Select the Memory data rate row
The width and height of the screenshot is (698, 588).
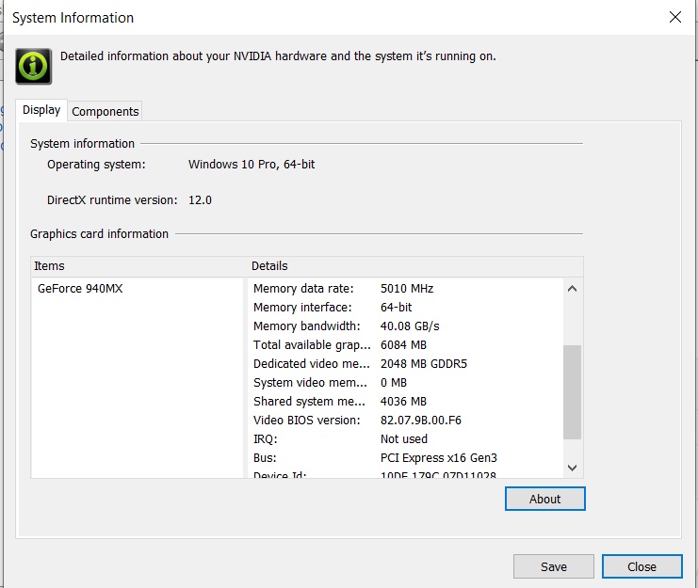(405, 289)
